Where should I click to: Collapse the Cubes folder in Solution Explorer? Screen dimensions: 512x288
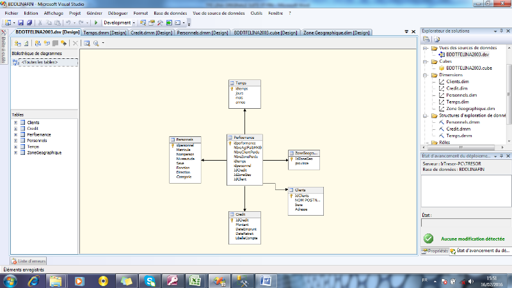click(x=426, y=61)
